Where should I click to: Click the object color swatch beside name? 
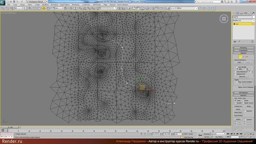(x=254, y=17)
